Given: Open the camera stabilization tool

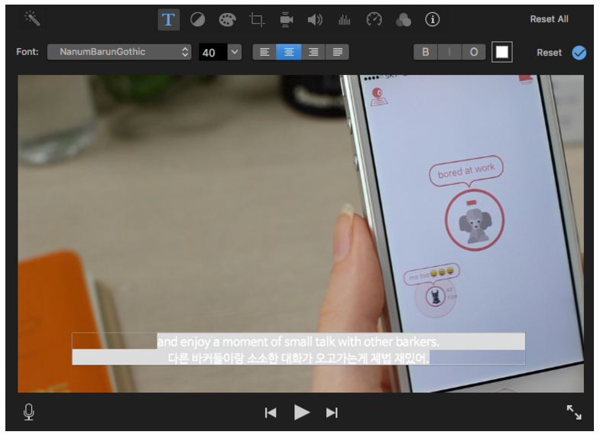Looking at the screenshot, I should (286, 20).
